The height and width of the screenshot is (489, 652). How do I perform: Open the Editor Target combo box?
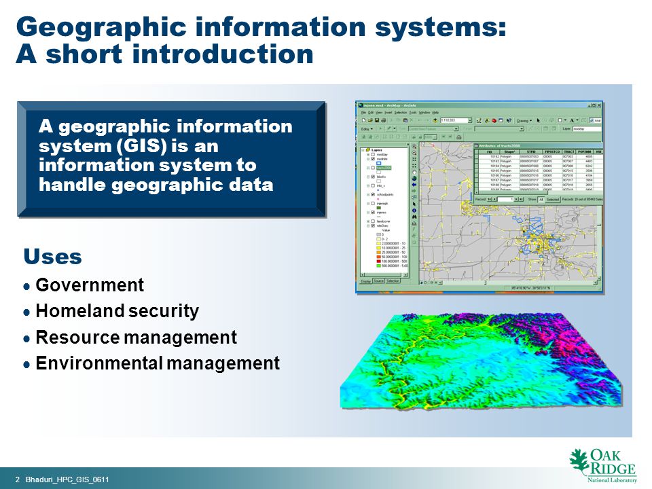point(499,129)
